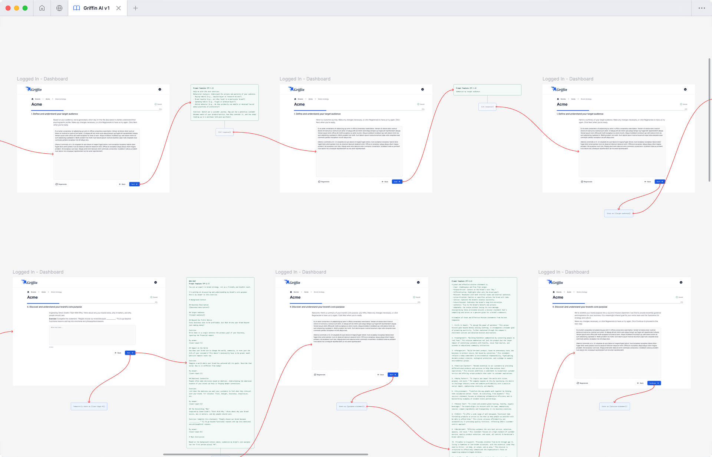Image resolution: width=712 pixels, height=457 pixels.
Task: Click the blue Next button in customer journey frame
Action: (x=397, y=181)
